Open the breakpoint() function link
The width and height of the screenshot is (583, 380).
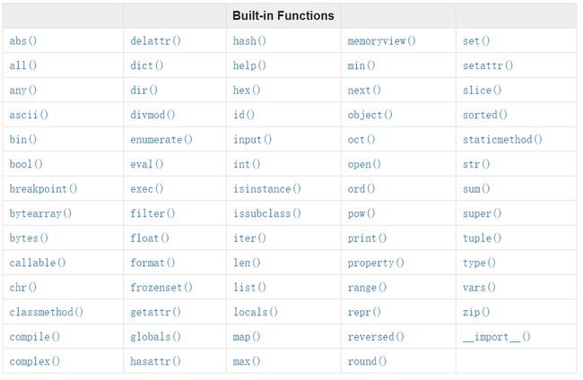[x=43, y=189]
